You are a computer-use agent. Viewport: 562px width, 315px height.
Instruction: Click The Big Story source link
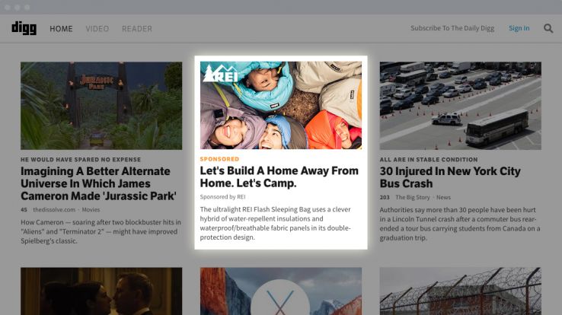[413, 197]
